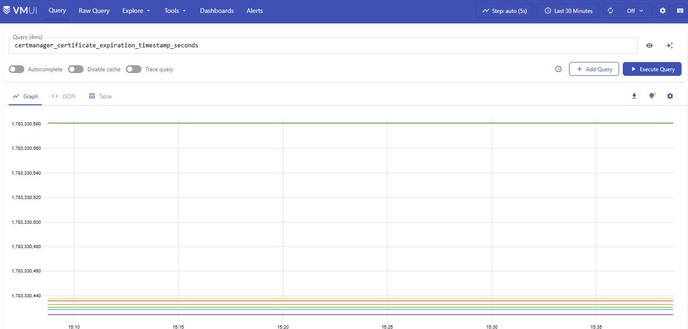Click y-axis label 1,783,330,440
Screen dimensions: 688x329
(x=26, y=295)
